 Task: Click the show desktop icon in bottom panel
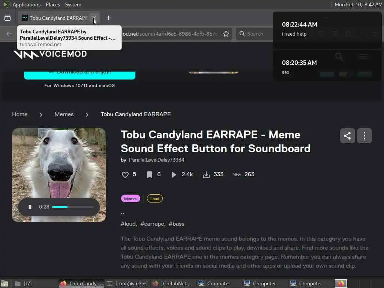point(4,283)
